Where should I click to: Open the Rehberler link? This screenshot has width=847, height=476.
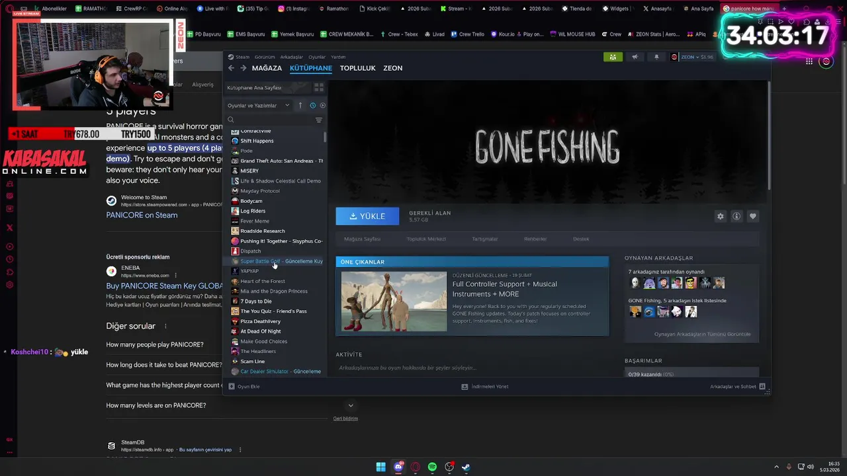coord(535,239)
